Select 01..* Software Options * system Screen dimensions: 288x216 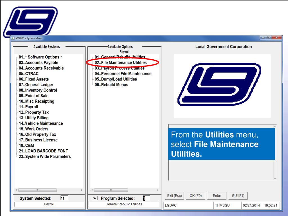pos(40,57)
